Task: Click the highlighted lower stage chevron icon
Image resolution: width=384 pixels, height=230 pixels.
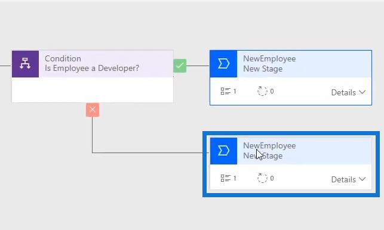Action: point(223,151)
